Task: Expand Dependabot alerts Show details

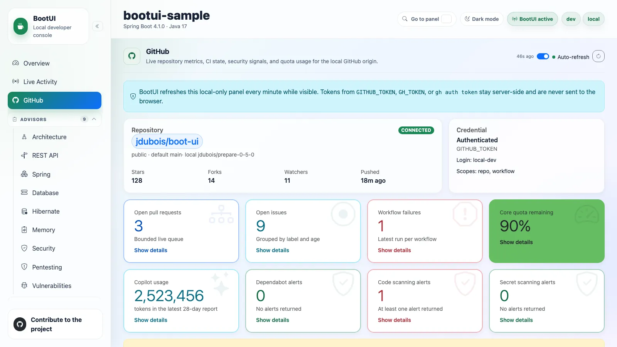Action: point(273,320)
